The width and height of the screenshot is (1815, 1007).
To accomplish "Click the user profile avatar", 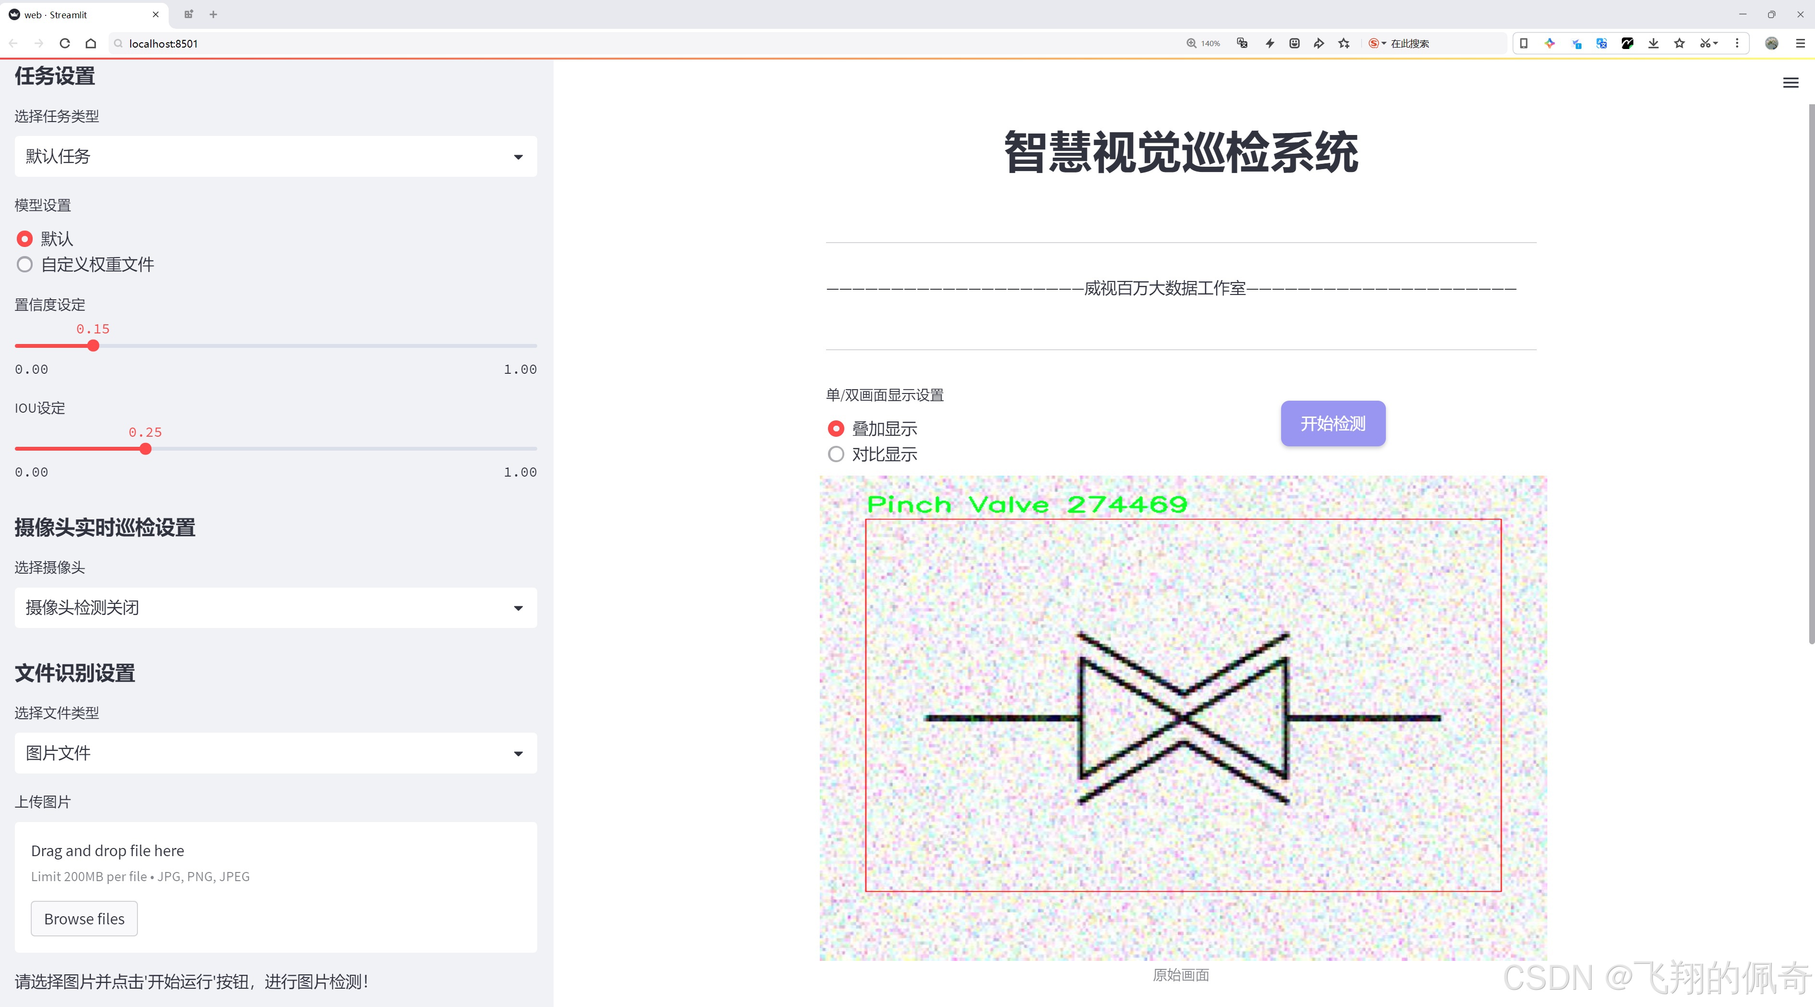I will tap(1771, 44).
